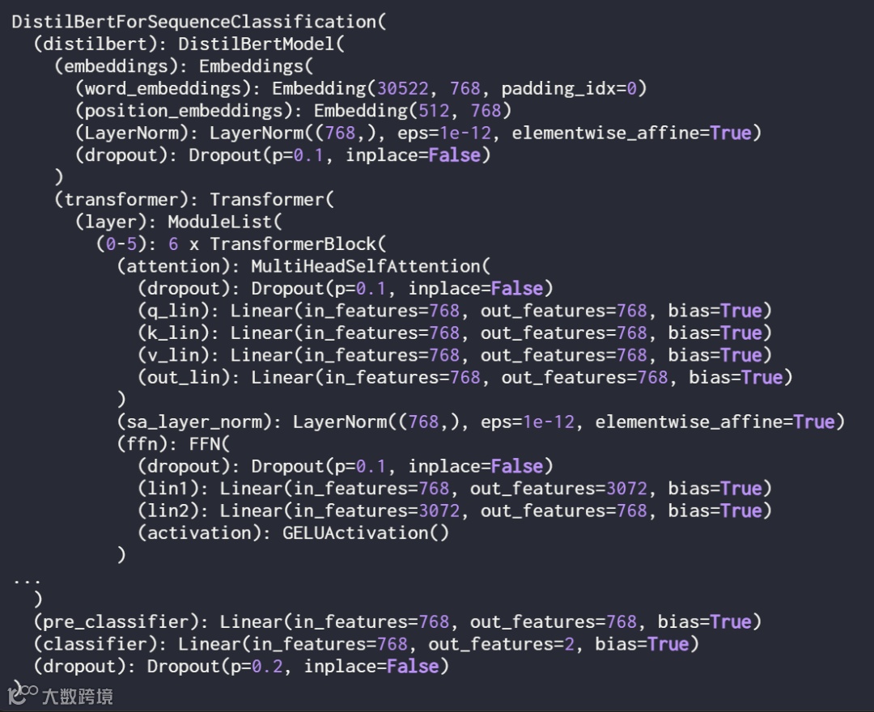Click the out_lin Linear layer line
The width and height of the screenshot is (874, 712).
465,378
